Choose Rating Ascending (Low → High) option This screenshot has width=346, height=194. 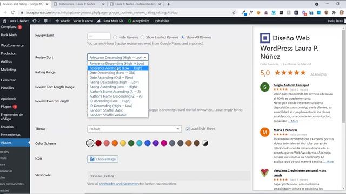coord(118,87)
